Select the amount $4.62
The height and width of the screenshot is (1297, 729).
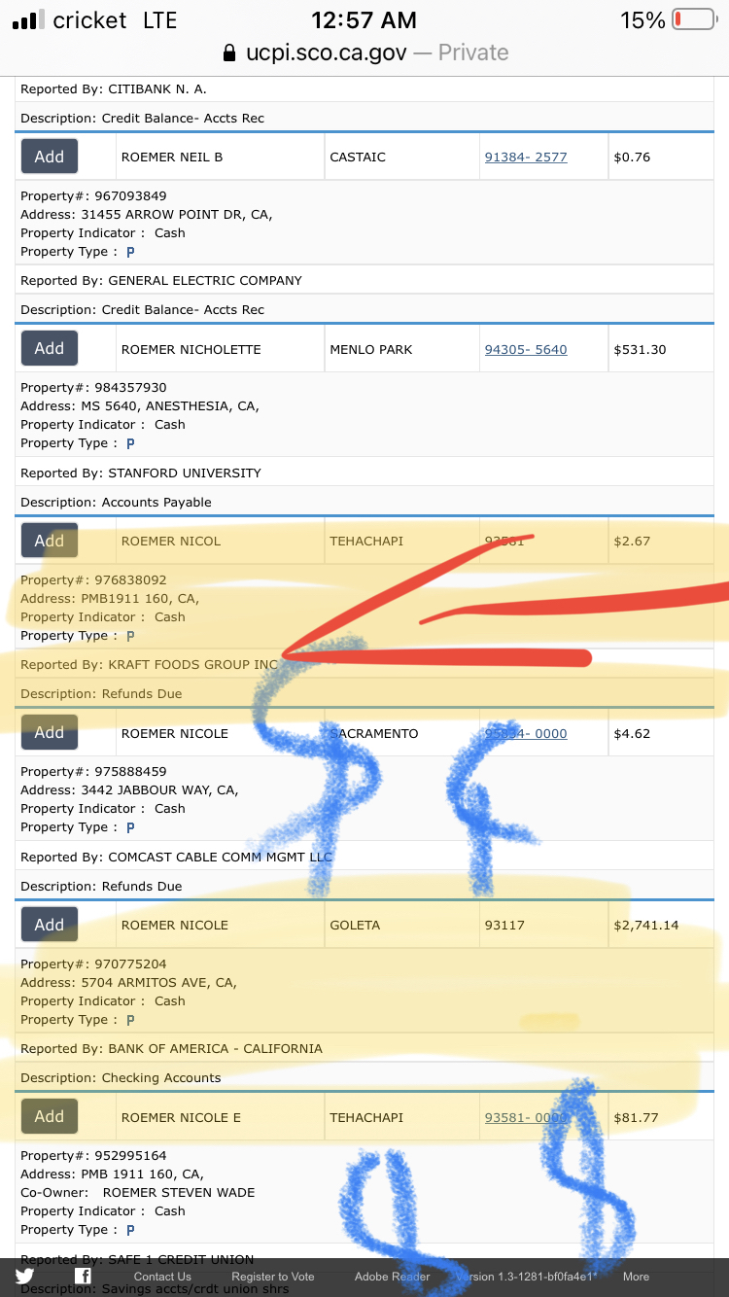(632, 734)
